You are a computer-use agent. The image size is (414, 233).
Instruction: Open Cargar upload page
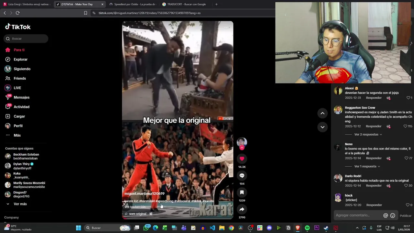pos(19,116)
